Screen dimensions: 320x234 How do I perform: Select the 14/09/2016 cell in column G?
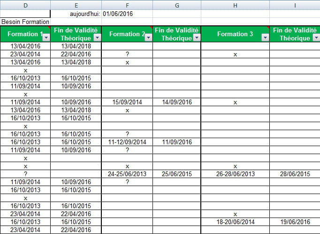coord(177,102)
